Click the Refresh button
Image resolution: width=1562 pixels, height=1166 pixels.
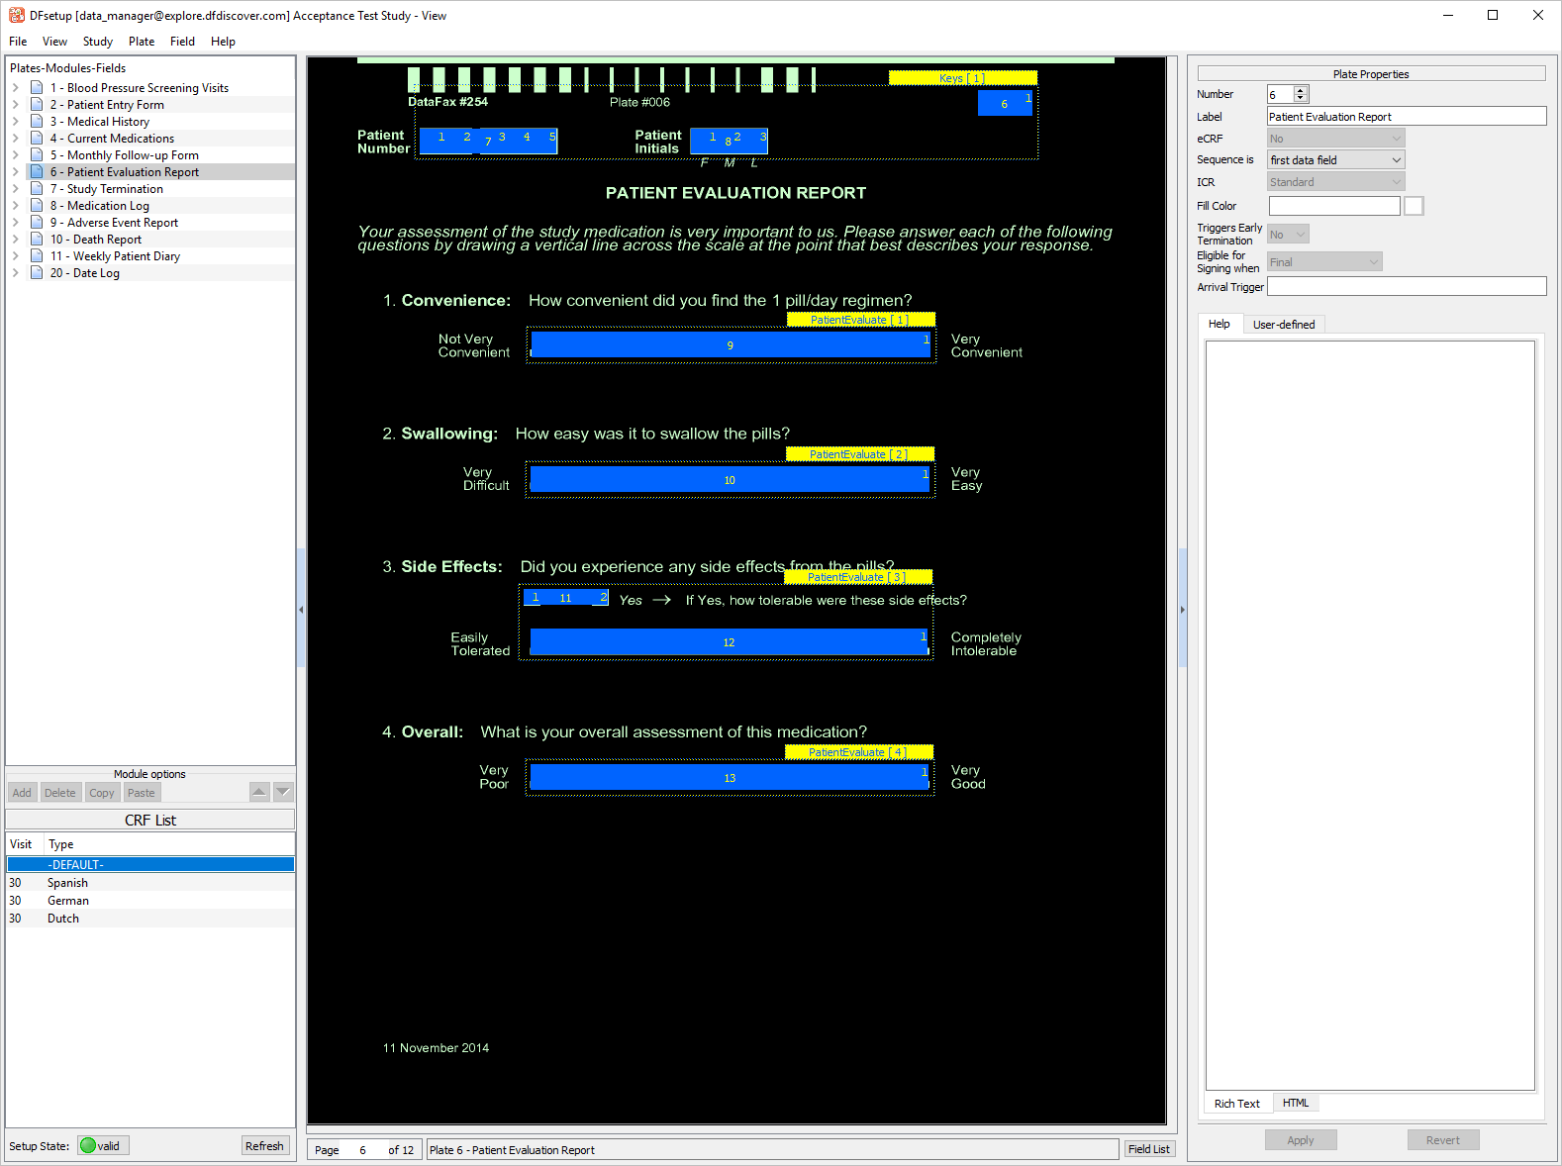pos(264,1146)
